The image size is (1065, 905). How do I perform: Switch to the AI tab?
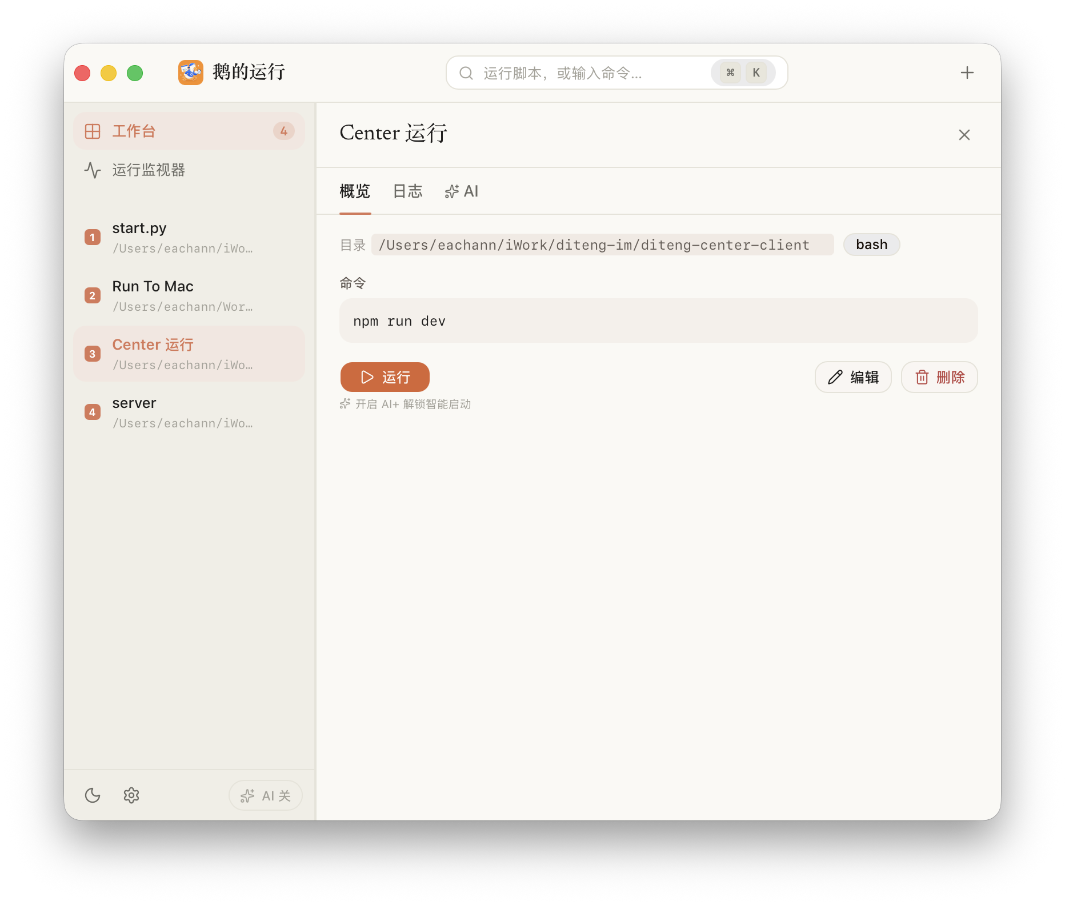pos(462,191)
